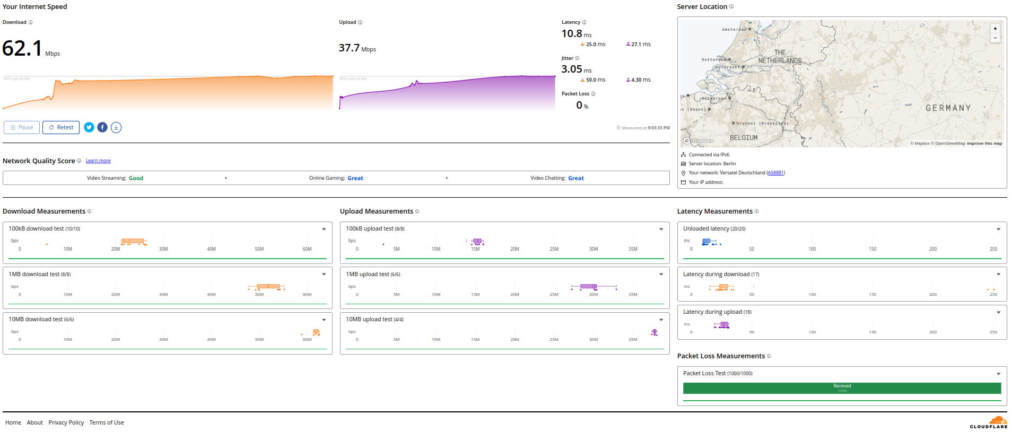The height and width of the screenshot is (441, 1012).
Task: Open the OpenStreetMap attribution link
Action: [x=948, y=143]
